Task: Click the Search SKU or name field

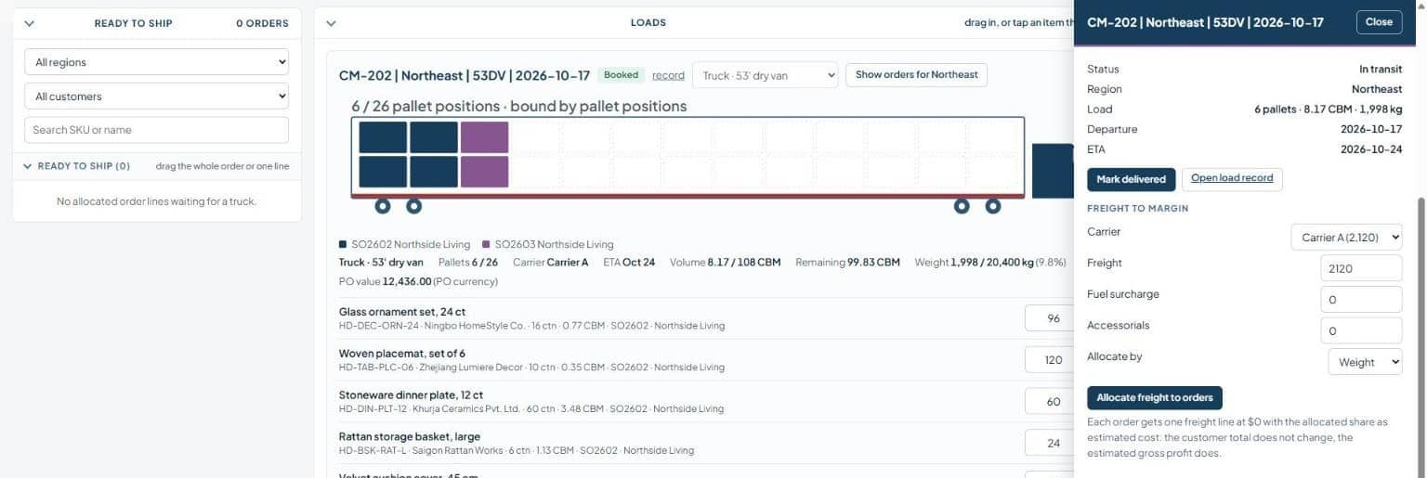Action: [156, 130]
